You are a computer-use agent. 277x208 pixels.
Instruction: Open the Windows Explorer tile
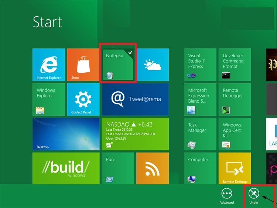point(49,99)
